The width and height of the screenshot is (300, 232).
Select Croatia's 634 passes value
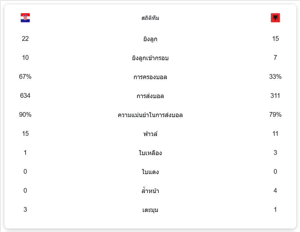25,96
